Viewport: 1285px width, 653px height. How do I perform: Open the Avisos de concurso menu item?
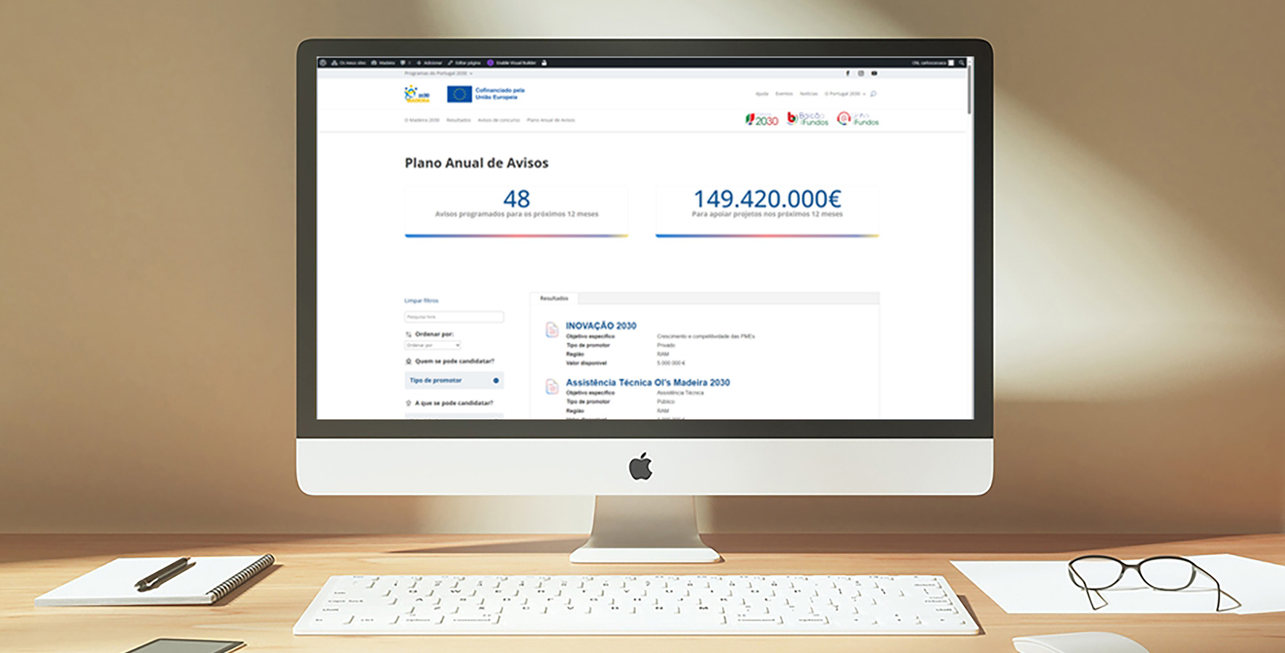coord(499,120)
